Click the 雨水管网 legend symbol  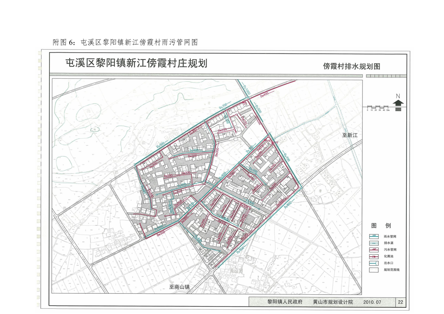(x=374, y=236)
